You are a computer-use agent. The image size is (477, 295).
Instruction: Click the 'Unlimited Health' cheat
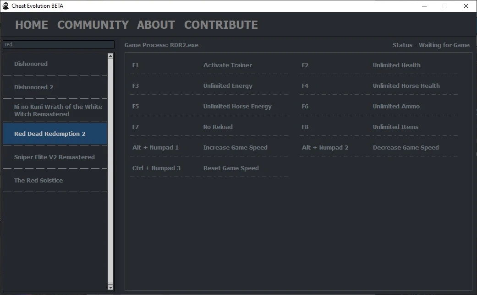point(397,65)
